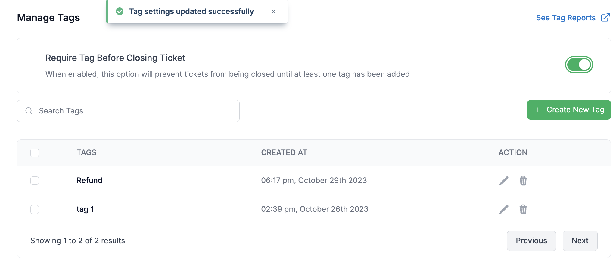The width and height of the screenshot is (616, 258).
Task: Go to the Previous results page
Action: point(531,241)
